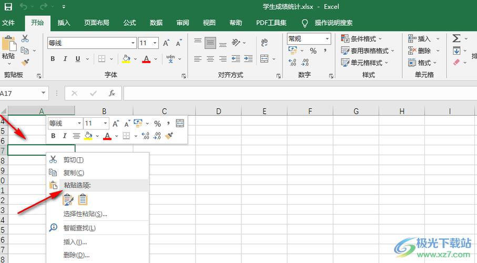Screen dimensions: 477x263
Task: Toggle wrap text (ab) icon
Action: 264,42
